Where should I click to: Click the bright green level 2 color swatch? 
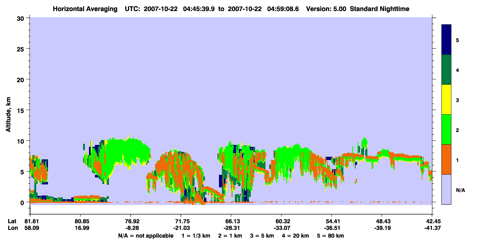[x=446, y=129]
